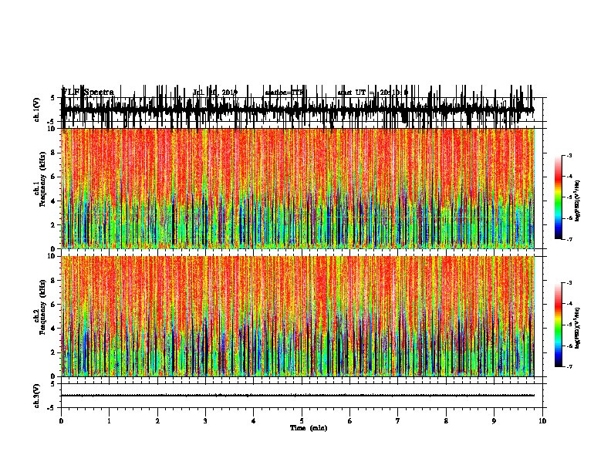This screenshot has width=611, height=472.
Task: Click the '8' kHz tick of ch.1 spectrogram
Action: click(x=53, y=153)
